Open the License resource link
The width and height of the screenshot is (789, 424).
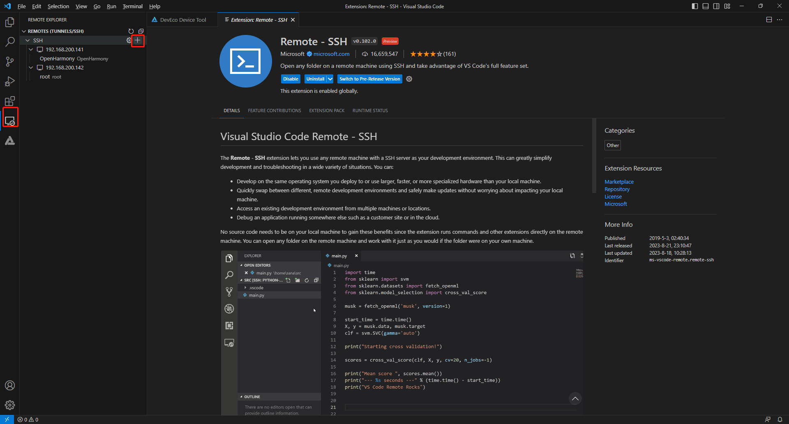coord(613,196)
